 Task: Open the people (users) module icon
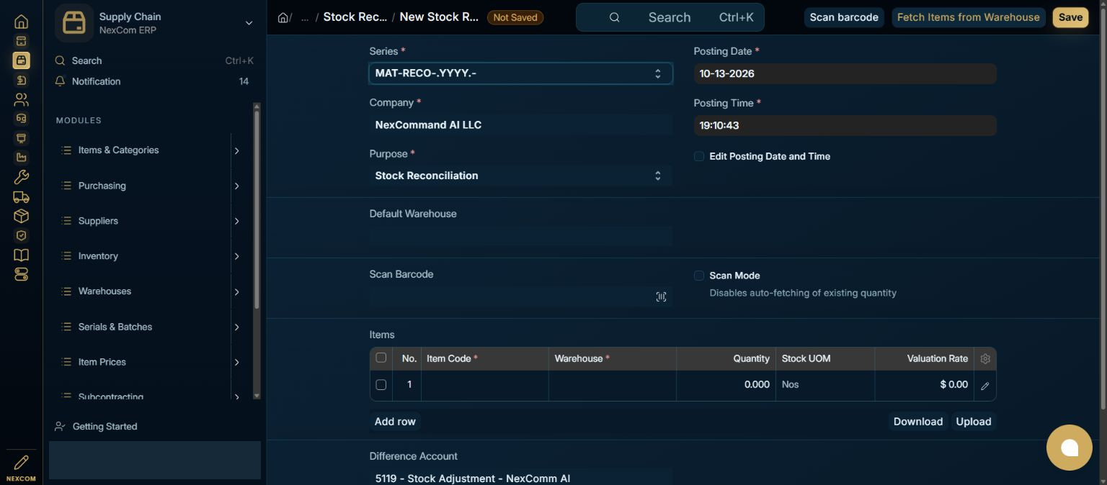tap(21, 99)
